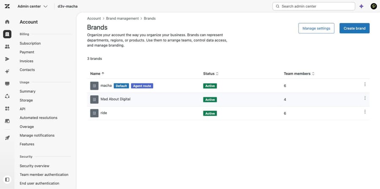
Task: Expand the Admin center dropdown
Action: (33, 6)
